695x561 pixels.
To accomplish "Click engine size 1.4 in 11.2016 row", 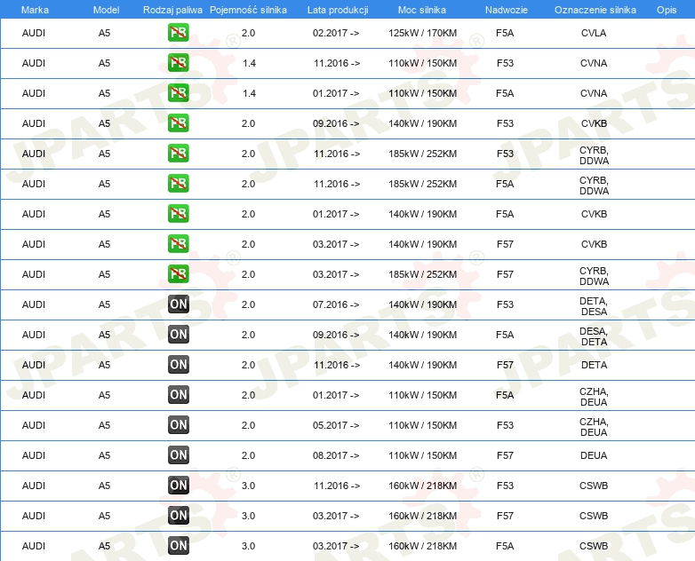I will coord(249,63).
